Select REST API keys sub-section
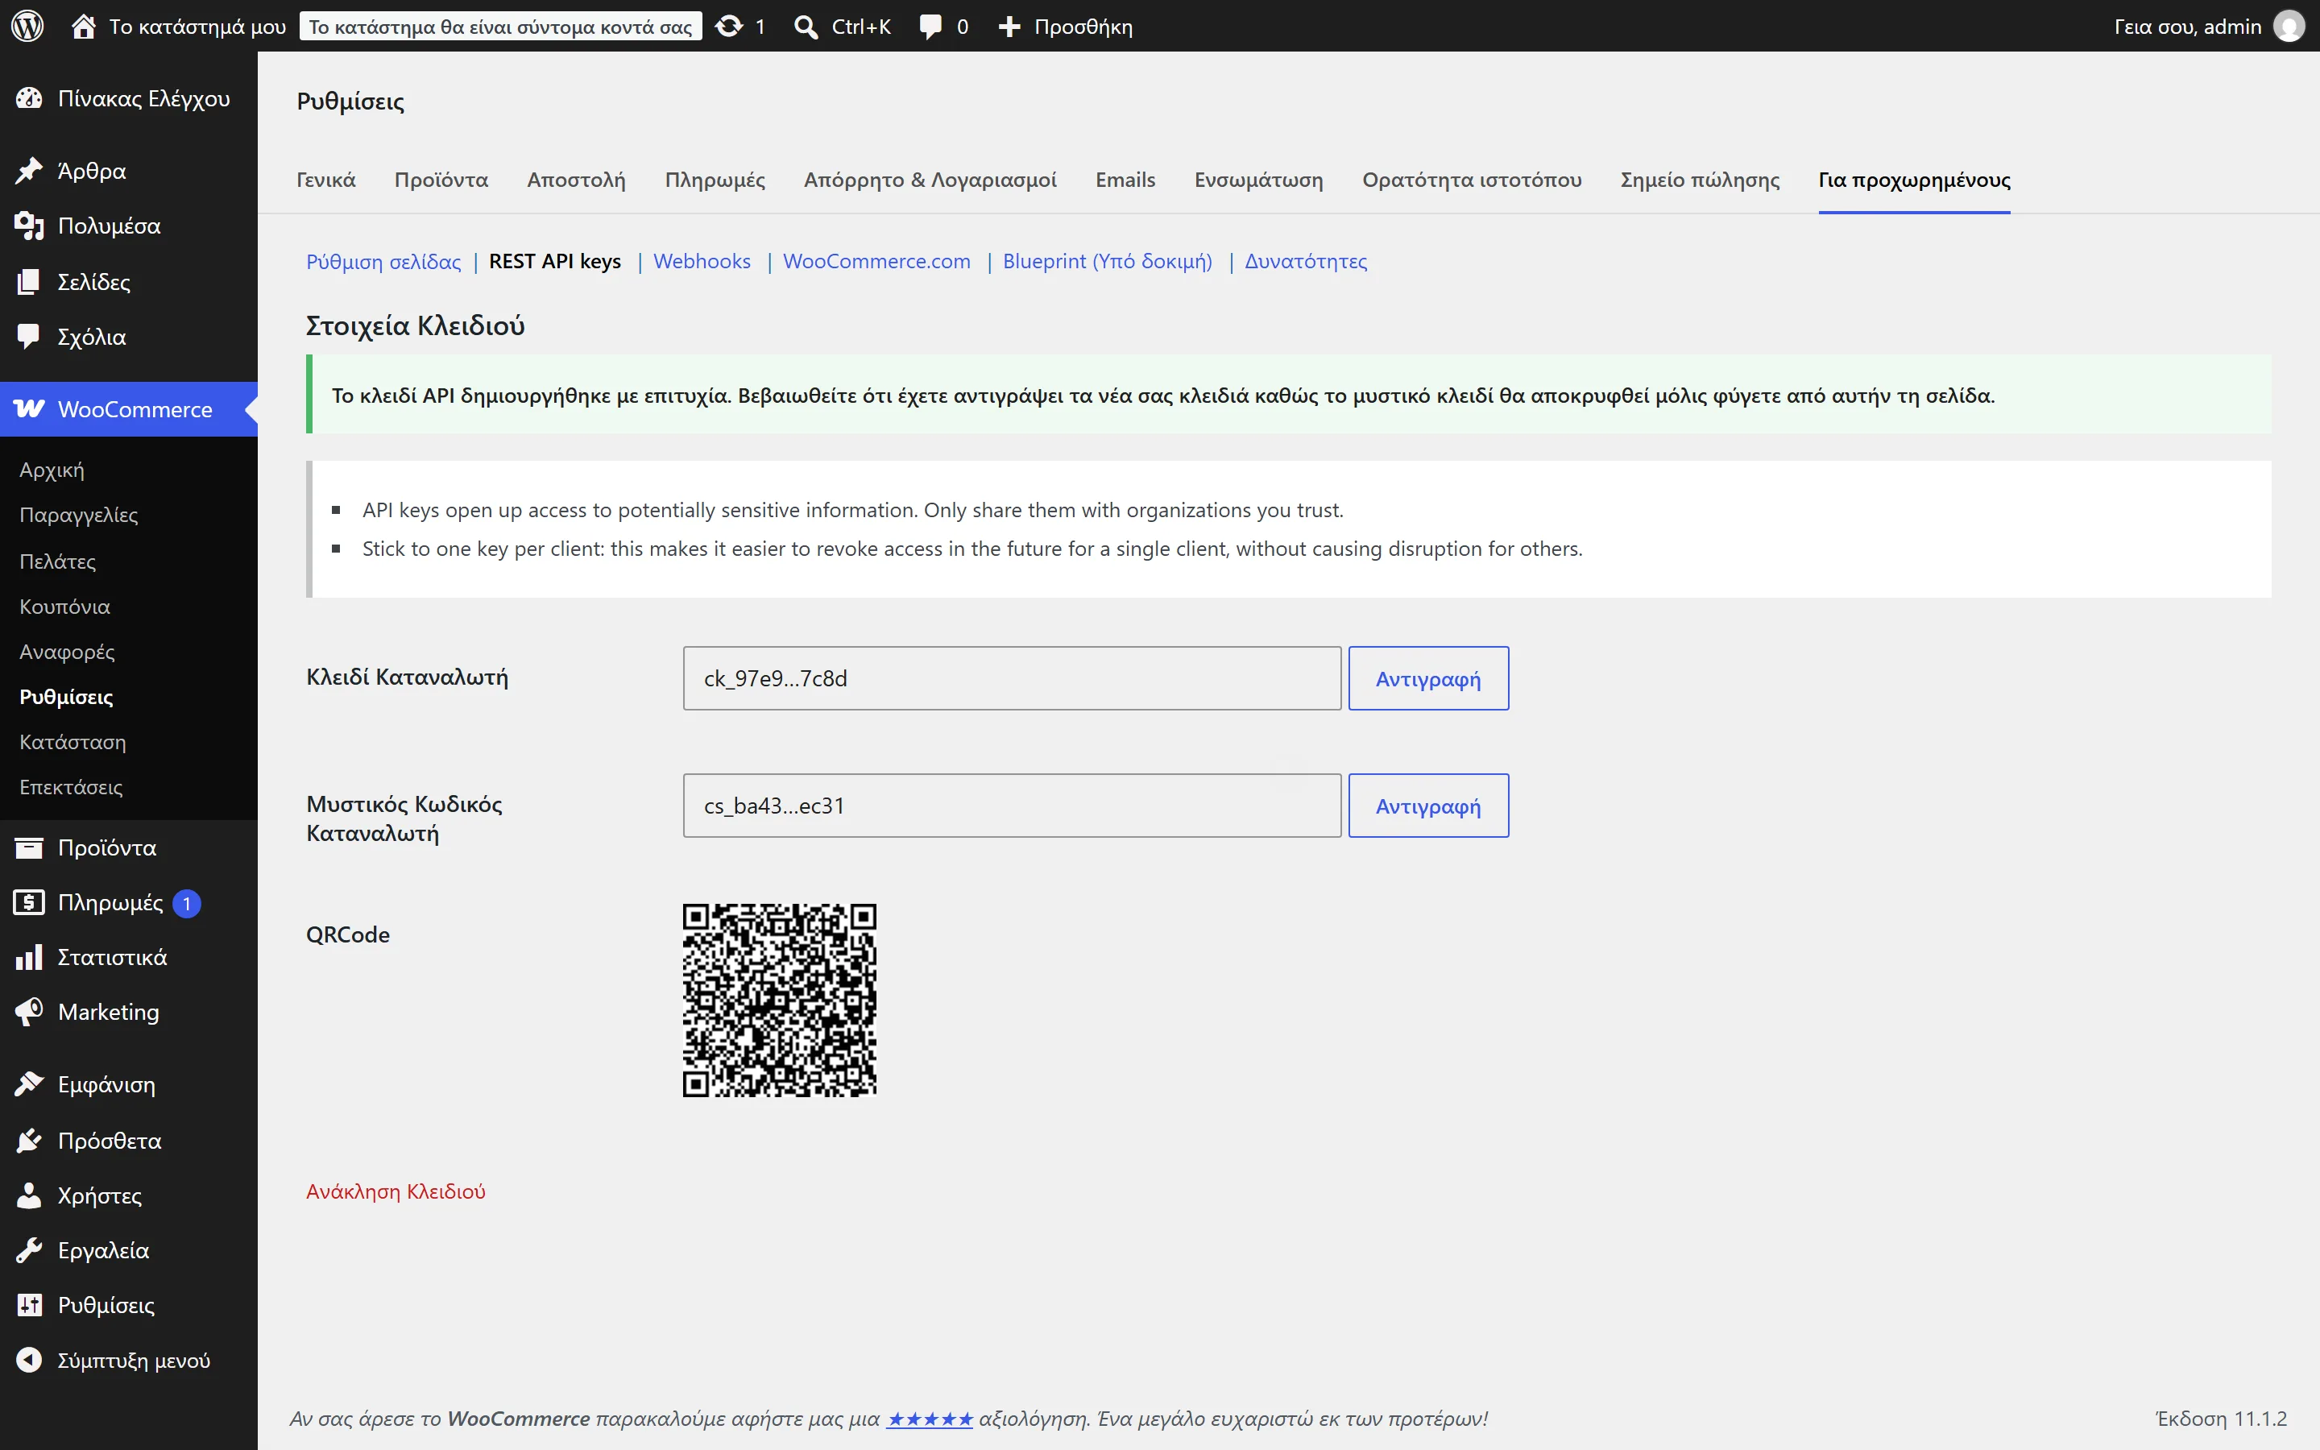Viewport: 2320px width, 1450px height. tap(555, 261)
